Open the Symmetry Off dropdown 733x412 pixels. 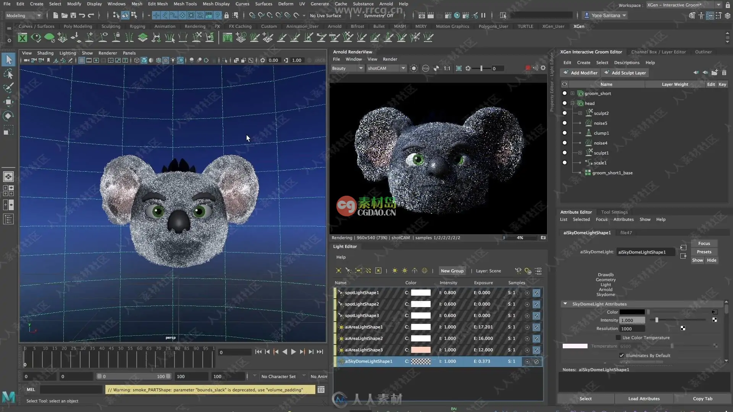pyautogui.click(x=379, y=16)
